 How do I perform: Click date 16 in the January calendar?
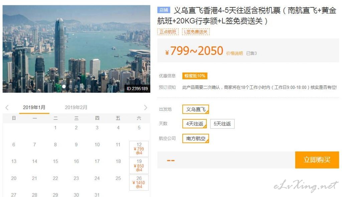76,161
